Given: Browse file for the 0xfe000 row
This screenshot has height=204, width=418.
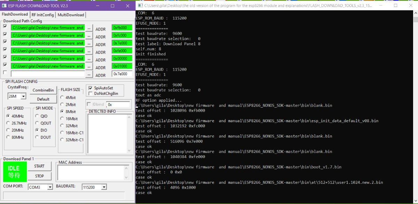Looking at the screenshot, I should pyautogui.click(x=89, y=51).
